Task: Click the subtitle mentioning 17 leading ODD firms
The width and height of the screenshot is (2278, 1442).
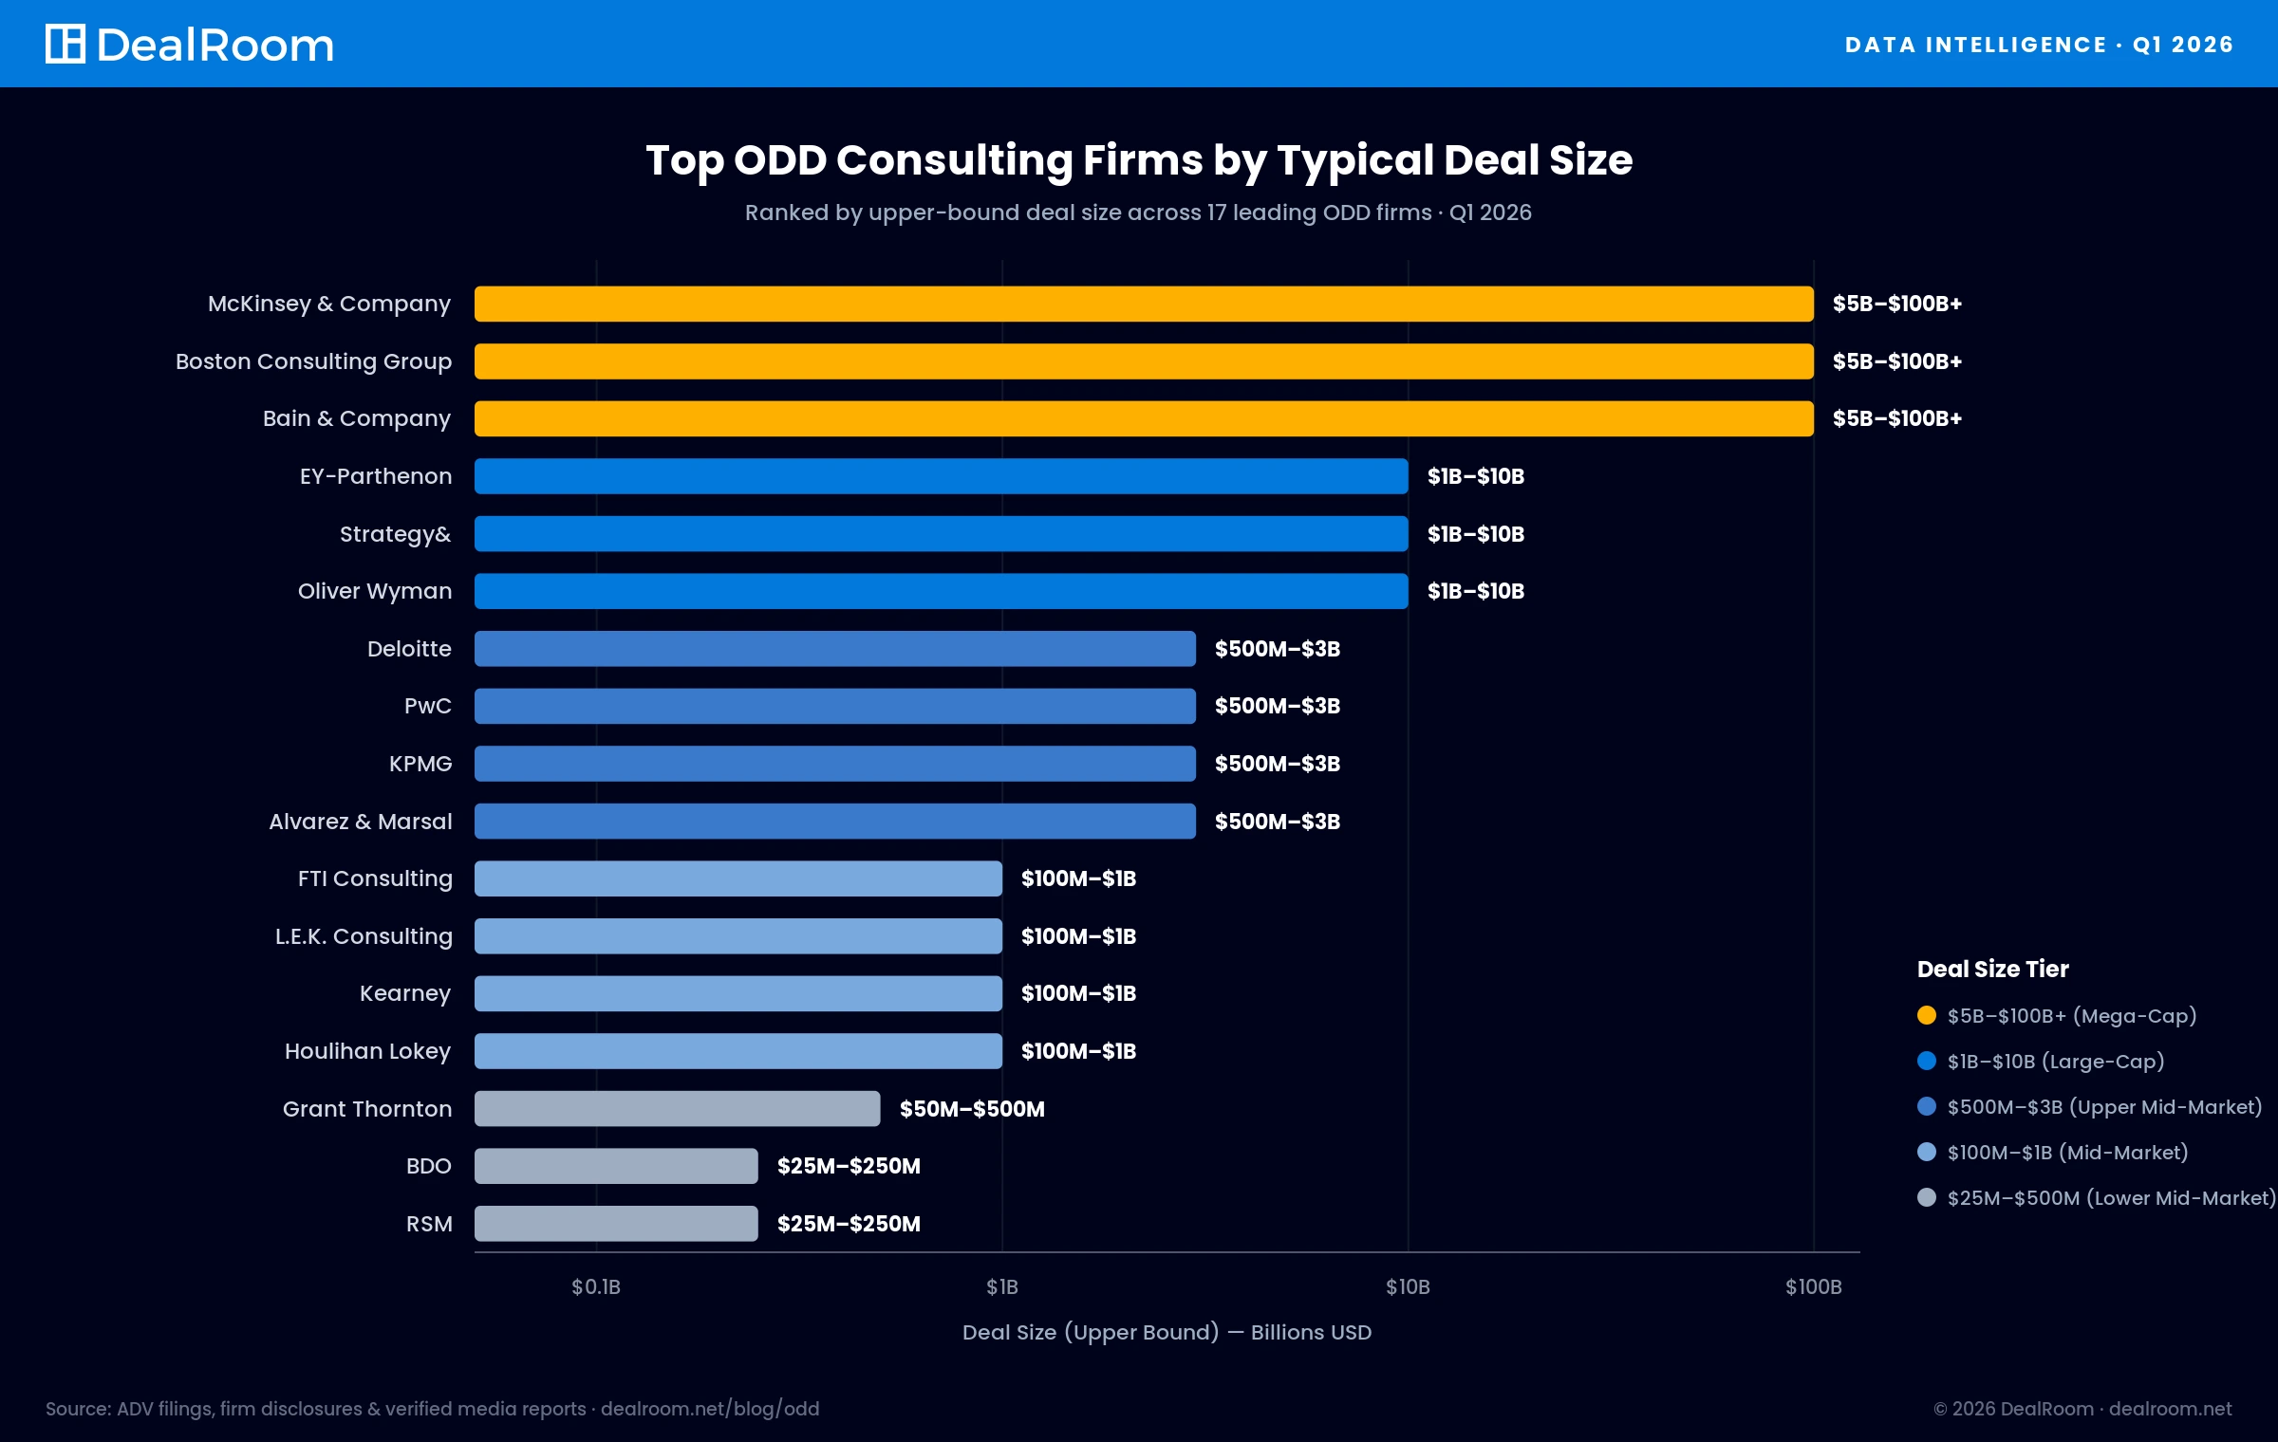Action: pos(1138,213)
